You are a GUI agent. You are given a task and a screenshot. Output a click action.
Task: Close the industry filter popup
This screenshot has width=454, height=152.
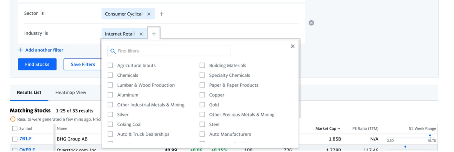(x=292, y=46)
